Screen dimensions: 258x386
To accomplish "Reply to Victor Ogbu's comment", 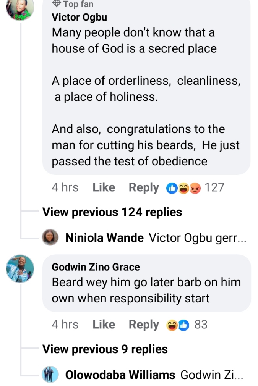I will [x=144, y=187].
